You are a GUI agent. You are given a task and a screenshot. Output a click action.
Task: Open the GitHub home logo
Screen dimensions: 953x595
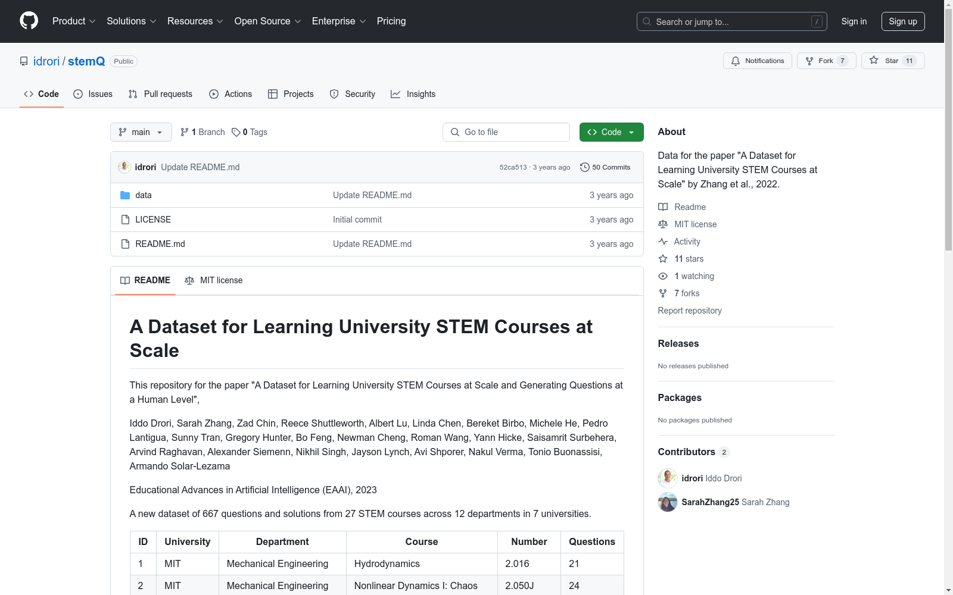click(x=29, y=21)
